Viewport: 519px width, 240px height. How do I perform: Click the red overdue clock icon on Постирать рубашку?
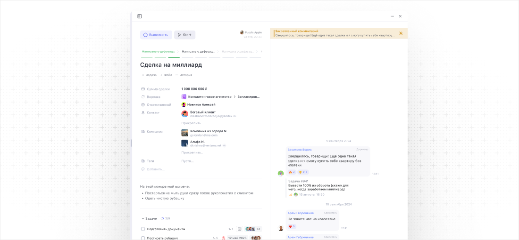224,238
